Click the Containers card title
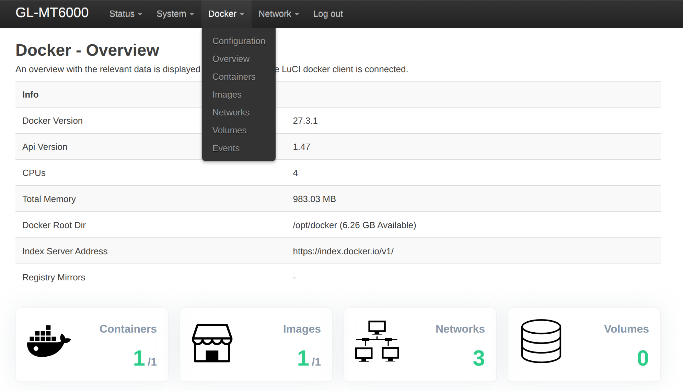 [x=128, y=329]
